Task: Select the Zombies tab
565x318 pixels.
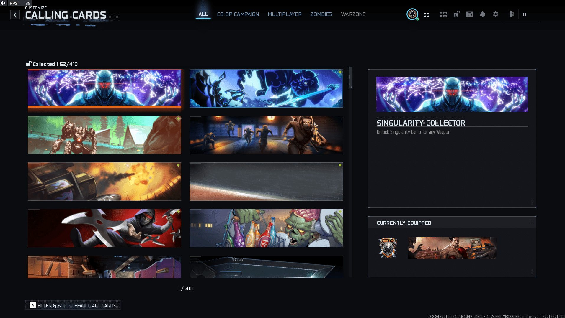Action: [x=321, y=14]
